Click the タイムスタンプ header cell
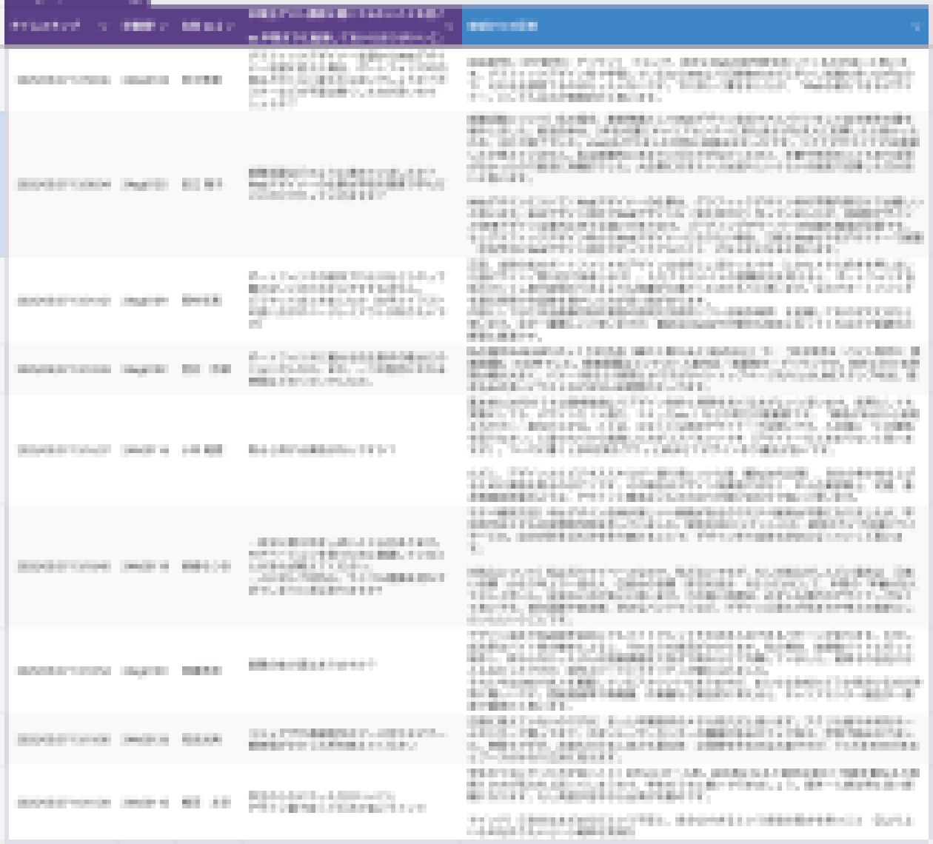 [x=50, y=27]
